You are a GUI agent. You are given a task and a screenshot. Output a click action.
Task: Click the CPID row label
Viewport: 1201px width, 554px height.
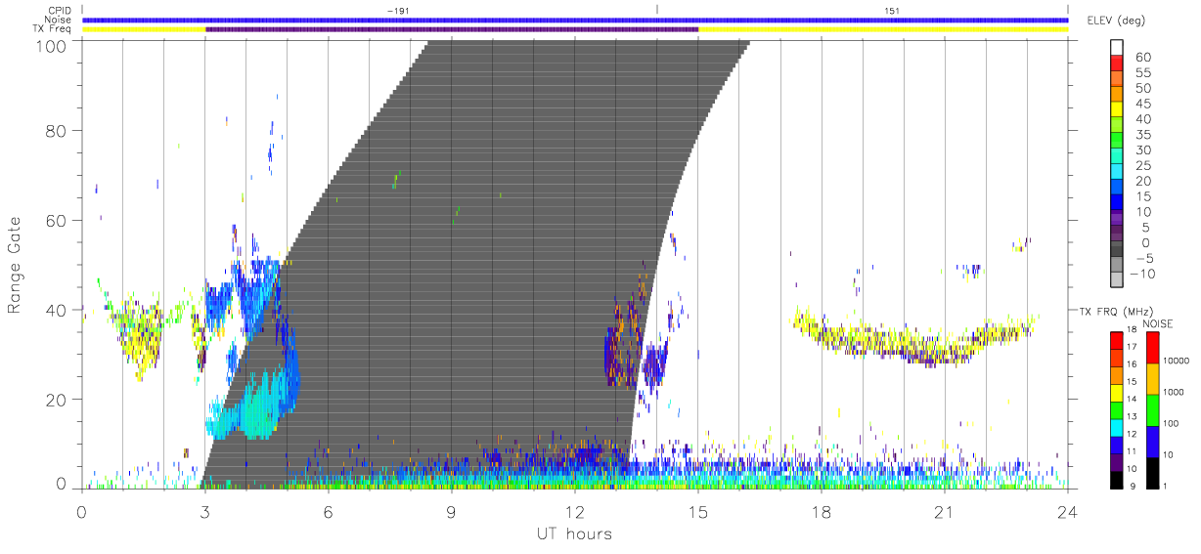tap(62, 11)
